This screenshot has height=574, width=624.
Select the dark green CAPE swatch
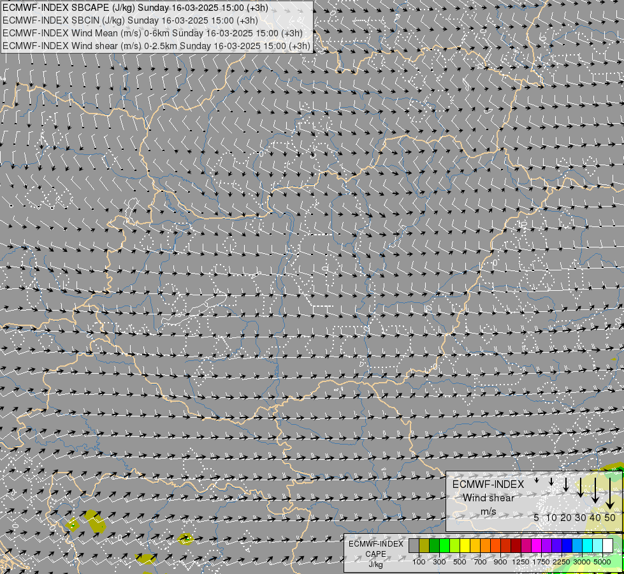pyautogui.click(x=434, y=546)
